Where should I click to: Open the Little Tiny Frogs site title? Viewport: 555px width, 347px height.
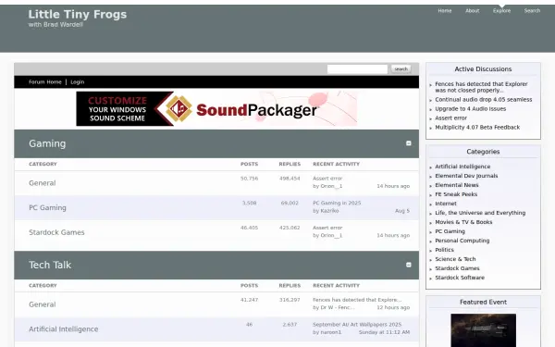pyautogui.click(x=78, y=15)
